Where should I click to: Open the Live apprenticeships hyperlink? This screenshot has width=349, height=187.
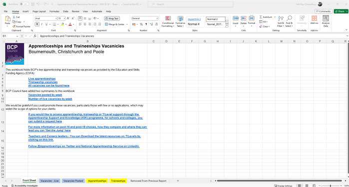(x=42, y=79)
